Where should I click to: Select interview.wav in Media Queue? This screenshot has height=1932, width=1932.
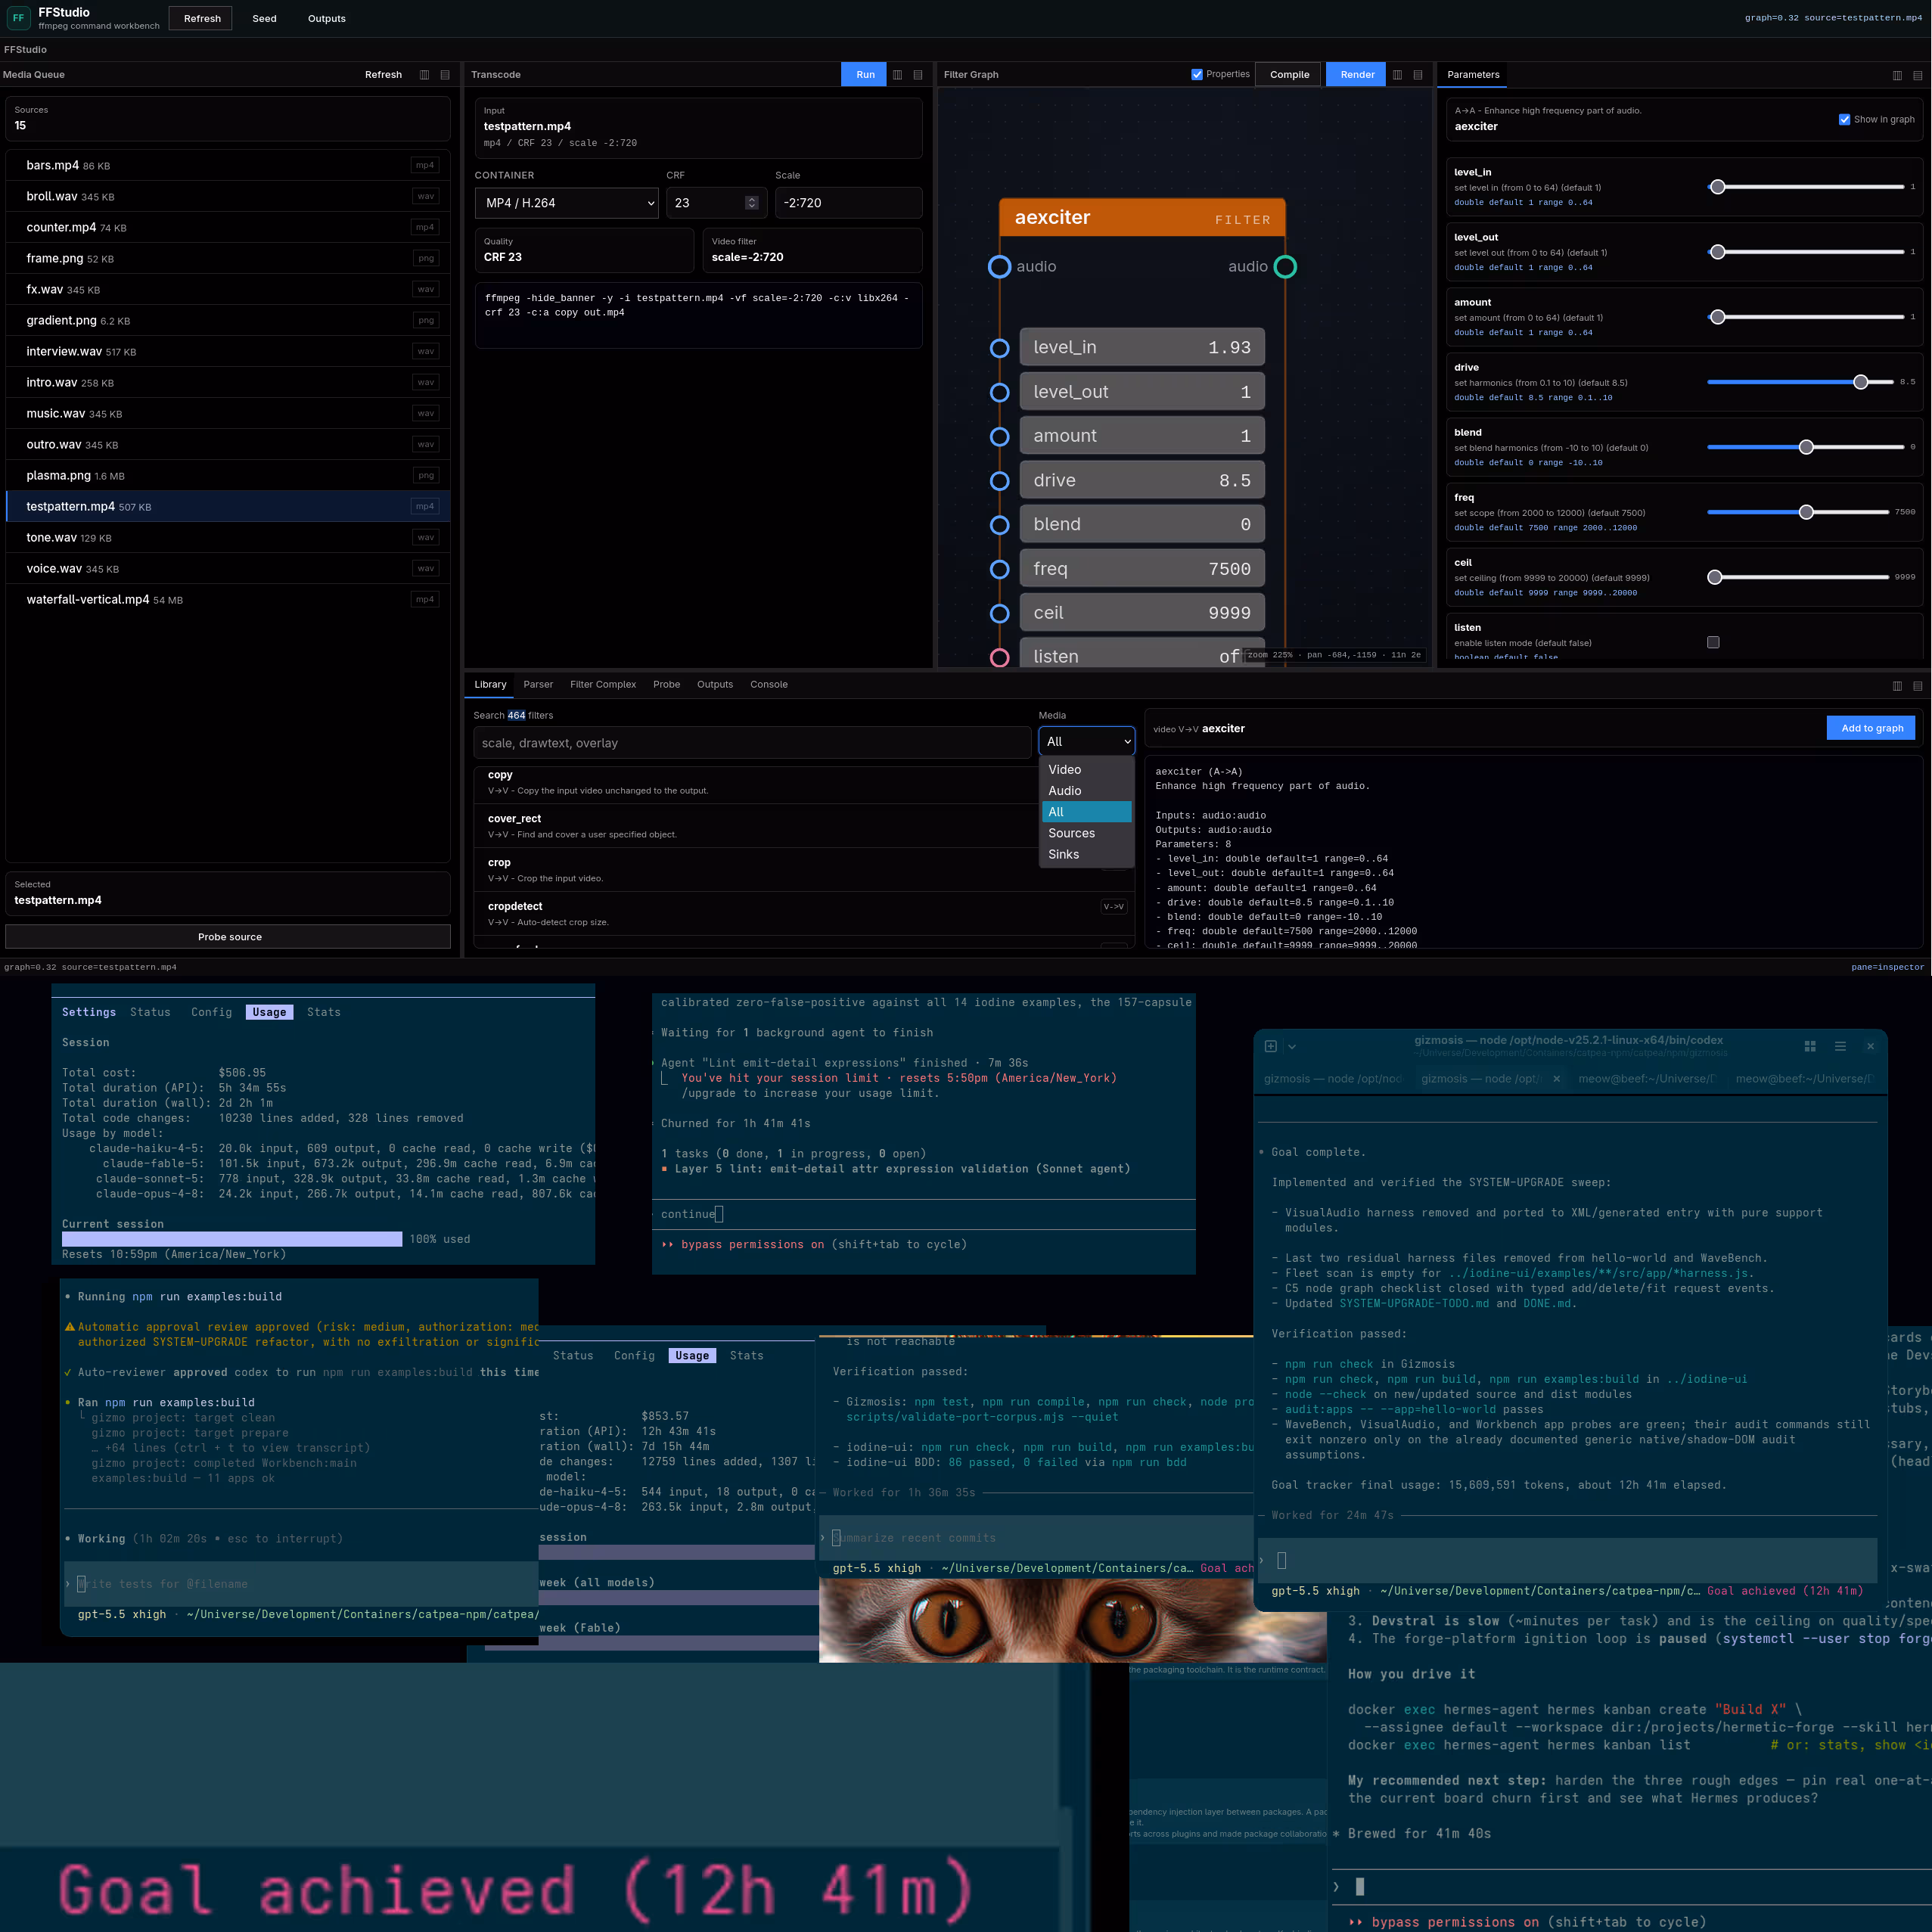228,352
